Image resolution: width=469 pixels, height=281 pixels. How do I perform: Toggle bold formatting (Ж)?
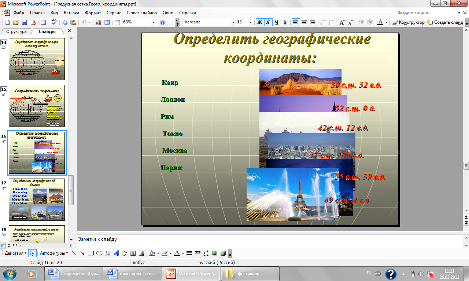pos(260,22)
